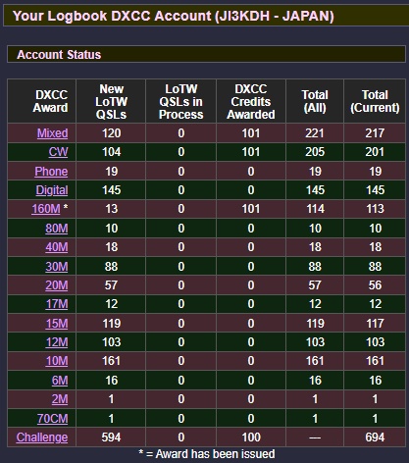The width and height of the screenshot is (409, 463).
Task: Open the 70CM band award link
Action: tap(52, 419)
